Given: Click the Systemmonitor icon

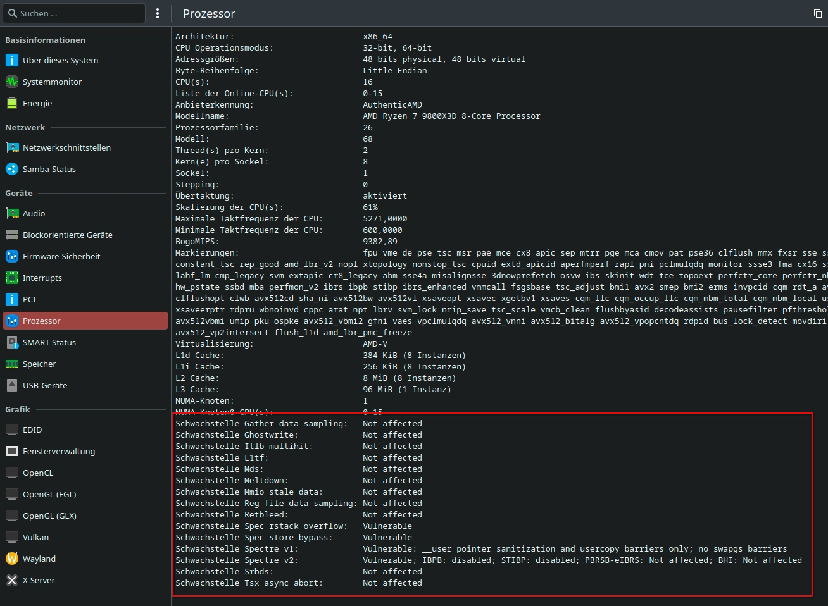Looking at the screenshot, I should point(12,82).
